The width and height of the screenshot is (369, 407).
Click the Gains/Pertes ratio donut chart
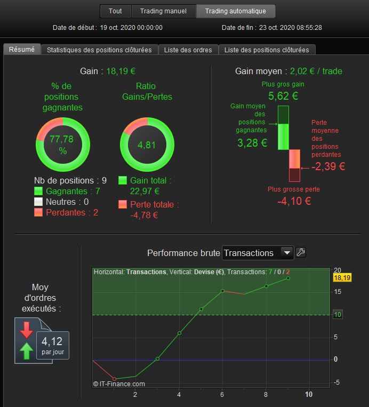coord(147,145)
